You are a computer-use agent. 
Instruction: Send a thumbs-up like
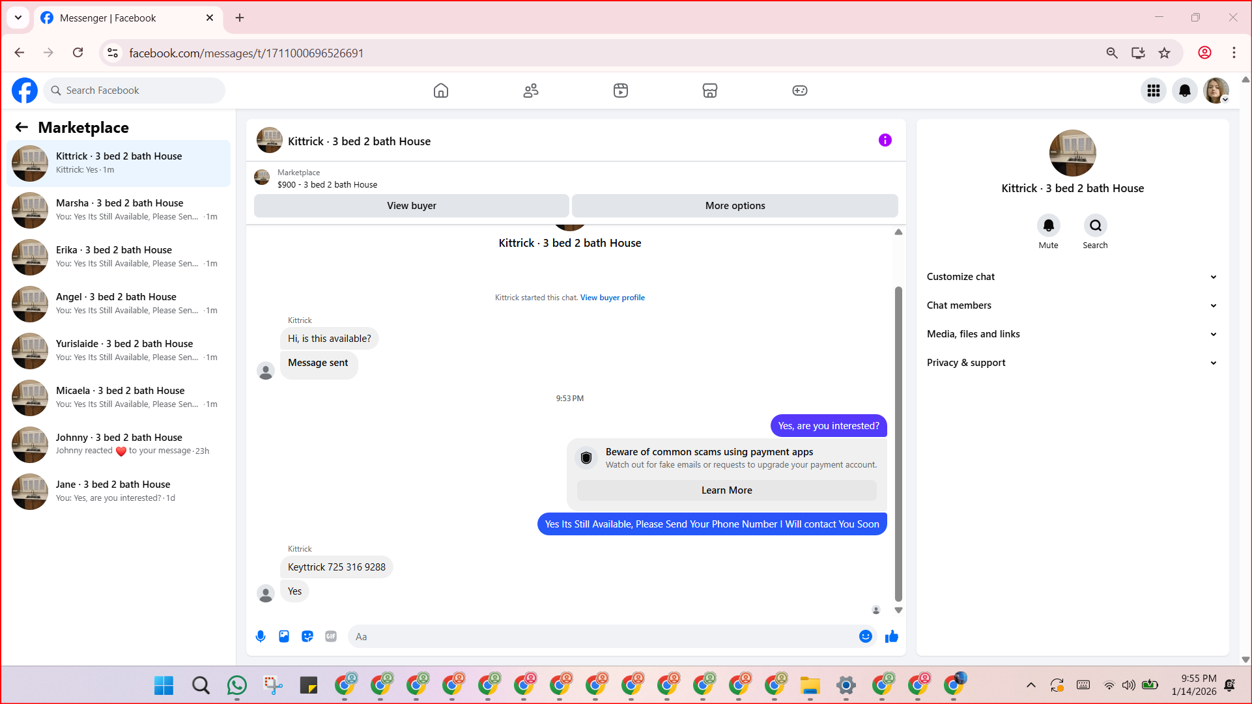click(891, 636)
